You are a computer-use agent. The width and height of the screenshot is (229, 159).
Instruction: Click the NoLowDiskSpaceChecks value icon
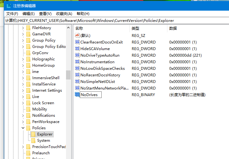(77, 68)
